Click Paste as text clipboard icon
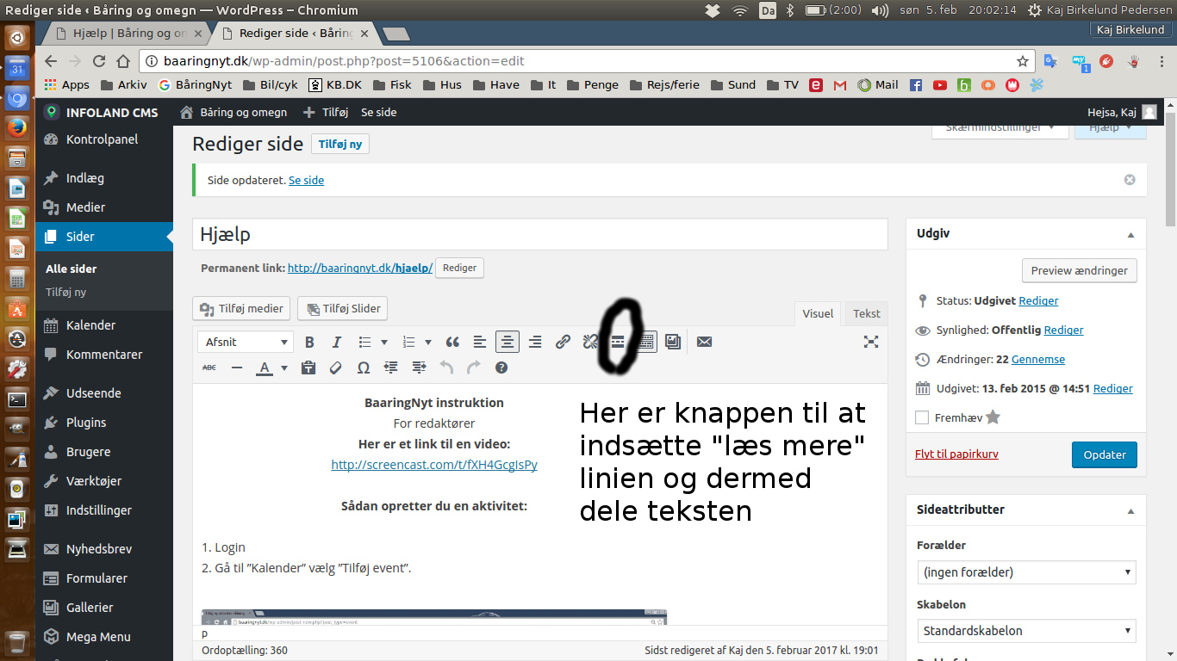Viewport: 1177px width, 661px height. (308, 368)
